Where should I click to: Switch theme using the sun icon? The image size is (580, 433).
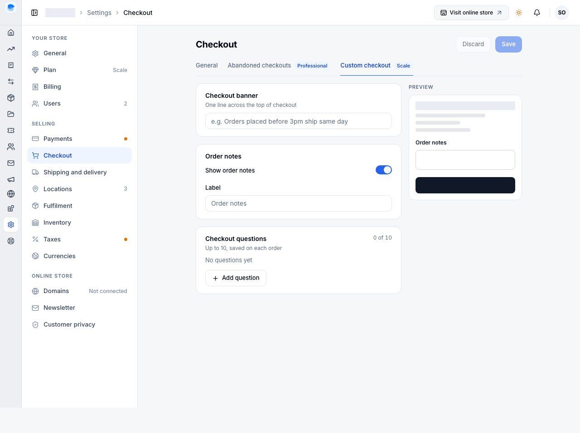tap(519, 13)
